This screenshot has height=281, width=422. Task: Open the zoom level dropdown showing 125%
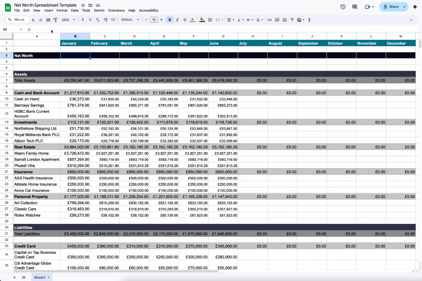pos(68,20)
